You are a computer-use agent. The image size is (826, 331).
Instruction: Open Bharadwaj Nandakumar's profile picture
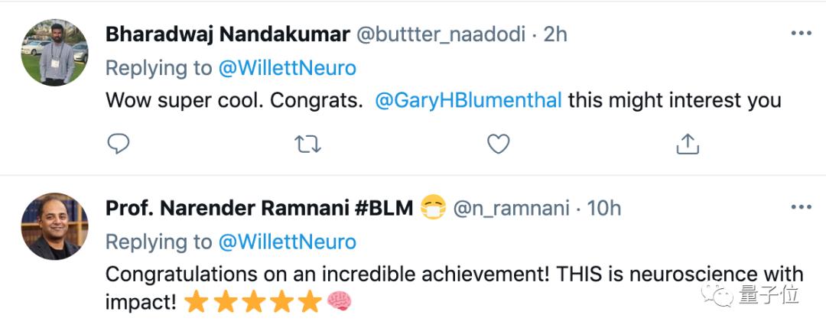(x=54, y=53)
